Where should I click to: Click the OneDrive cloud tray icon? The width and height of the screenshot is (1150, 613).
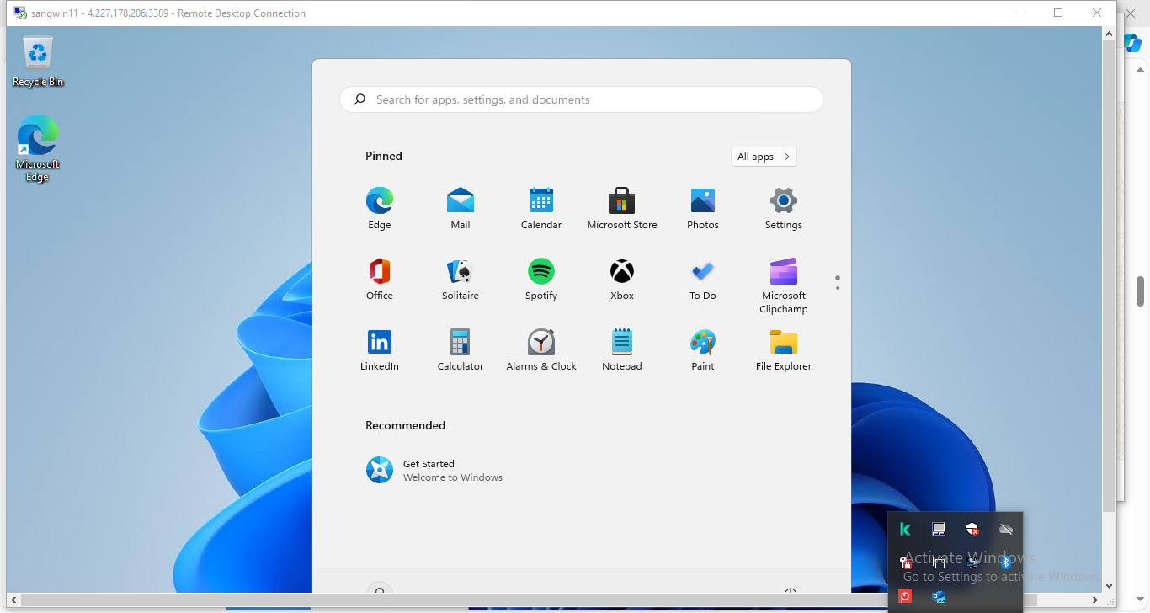point(1005,529)
